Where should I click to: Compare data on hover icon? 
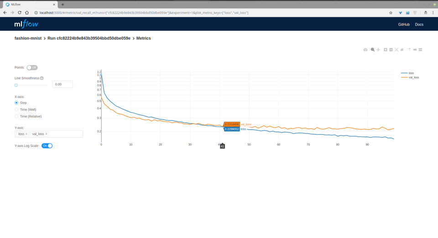pos(420,50)
